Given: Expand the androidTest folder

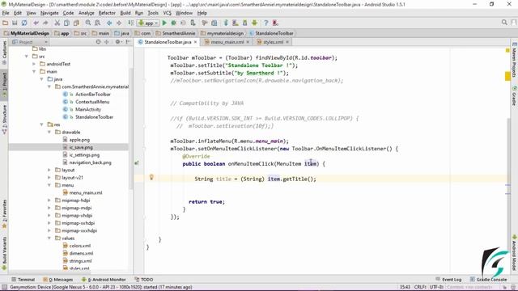Looking at the screenshot, I should [x=34, y=64].
